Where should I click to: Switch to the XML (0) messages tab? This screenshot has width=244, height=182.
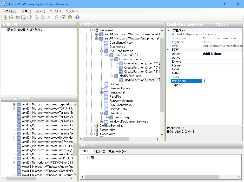86,151
